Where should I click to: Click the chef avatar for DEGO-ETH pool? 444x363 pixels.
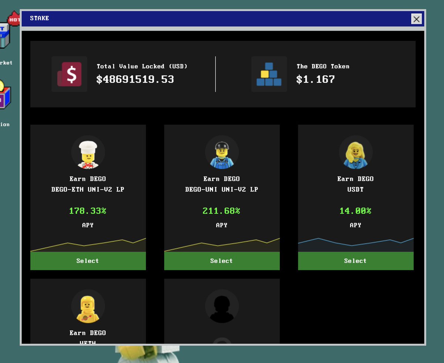point(88,152)
